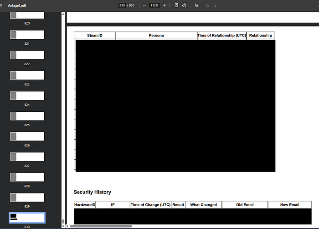Click the horizontal scrollbar thumb

click(101, 226)
